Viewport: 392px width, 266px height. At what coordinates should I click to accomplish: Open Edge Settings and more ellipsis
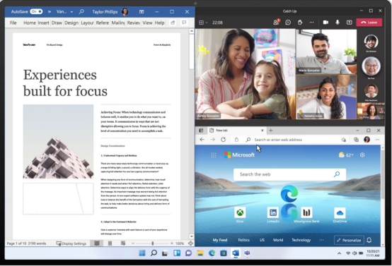(377, 140)
